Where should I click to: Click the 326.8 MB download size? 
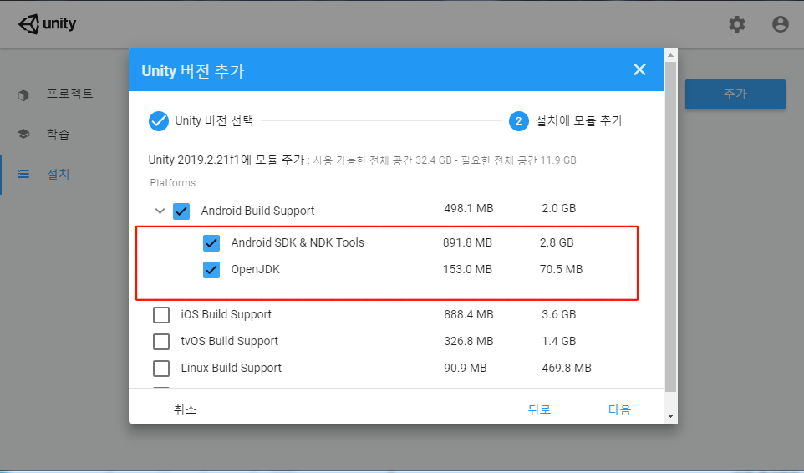(x=469, y=341)
